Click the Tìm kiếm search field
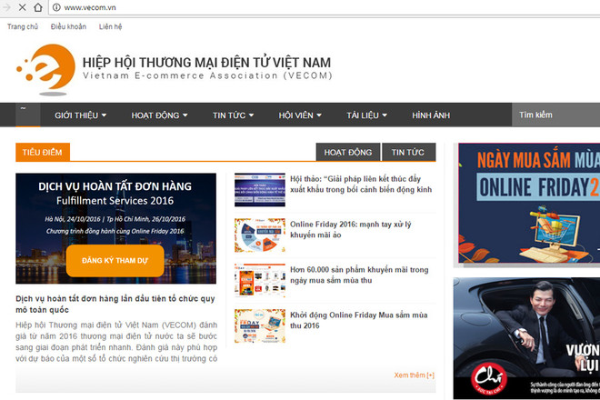Screen dimensions: 600x400 coord(555,115)
